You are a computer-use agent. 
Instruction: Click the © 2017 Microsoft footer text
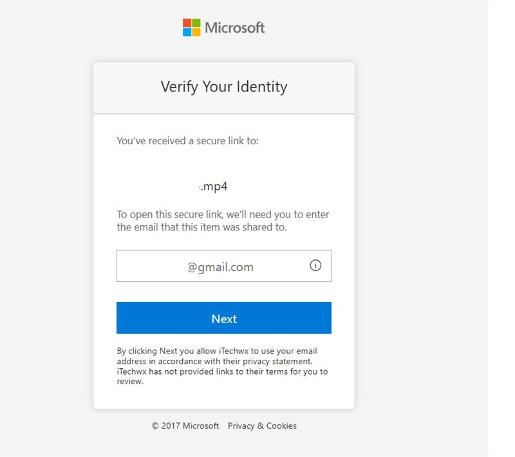[x=185, y=425]
